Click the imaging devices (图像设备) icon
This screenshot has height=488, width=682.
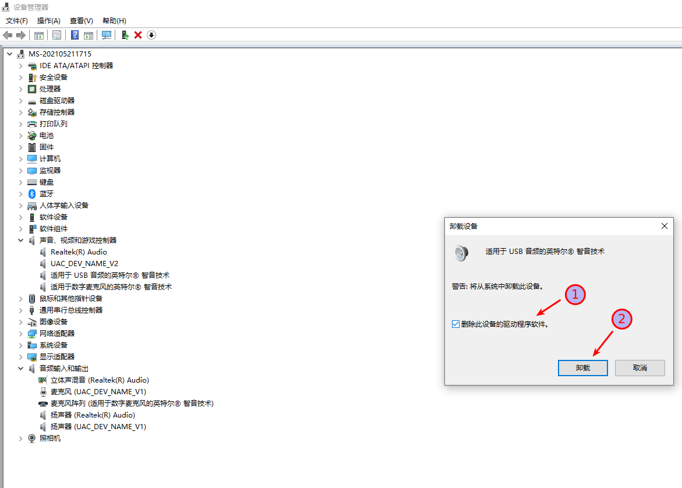point(32,322)
